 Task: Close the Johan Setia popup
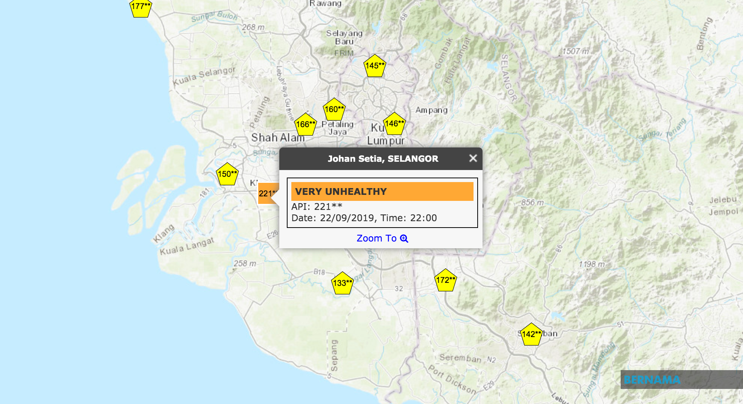[473, 158]
